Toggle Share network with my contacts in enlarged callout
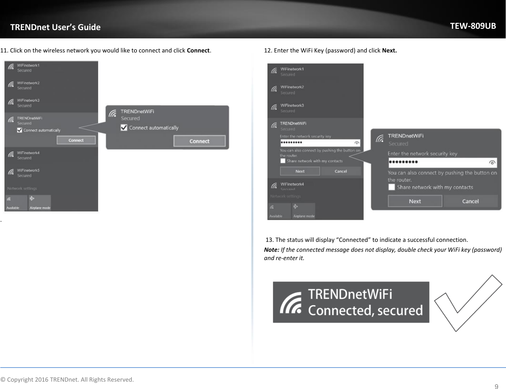506x389 pixels. tap(391, 187)
